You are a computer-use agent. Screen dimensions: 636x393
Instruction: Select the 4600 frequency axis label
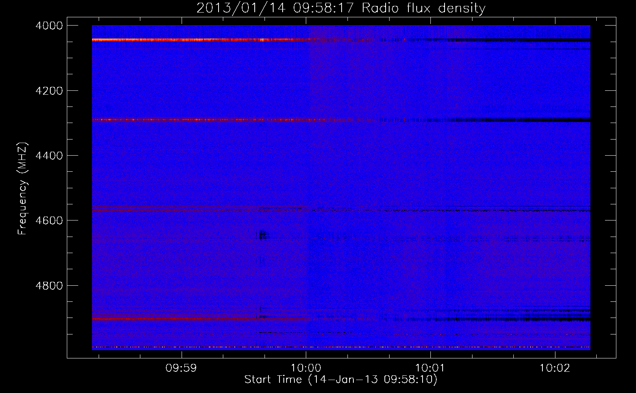[x=49, y=220]
